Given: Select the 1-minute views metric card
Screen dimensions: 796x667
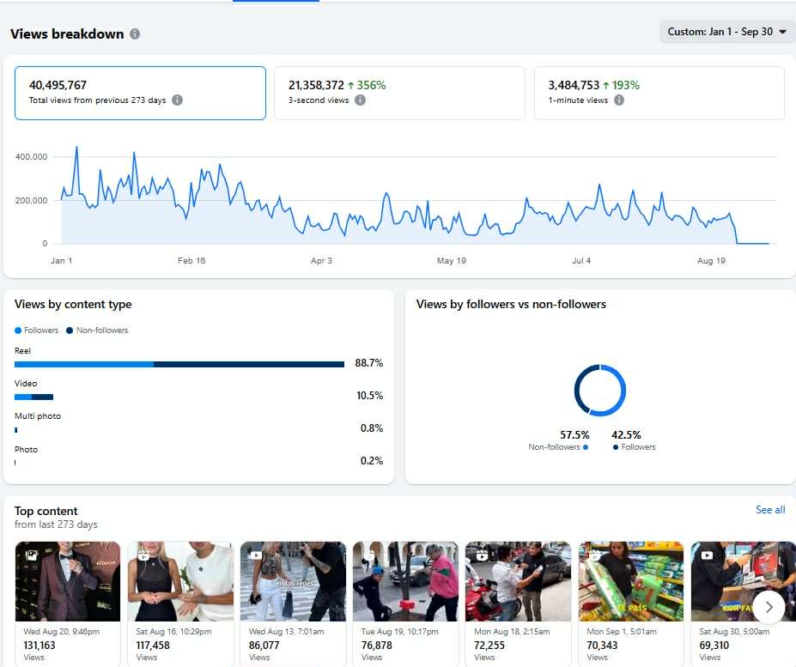Looking at the screenshot, I should [659, 93].
